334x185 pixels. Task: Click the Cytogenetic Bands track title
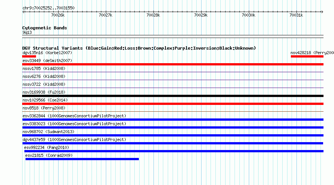(x=45, y=28)
